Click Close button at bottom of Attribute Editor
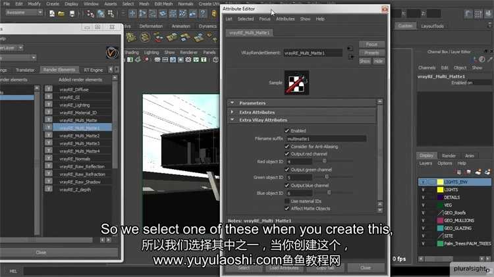The width and height of the screenshot is (494, 277). [366, 268]
